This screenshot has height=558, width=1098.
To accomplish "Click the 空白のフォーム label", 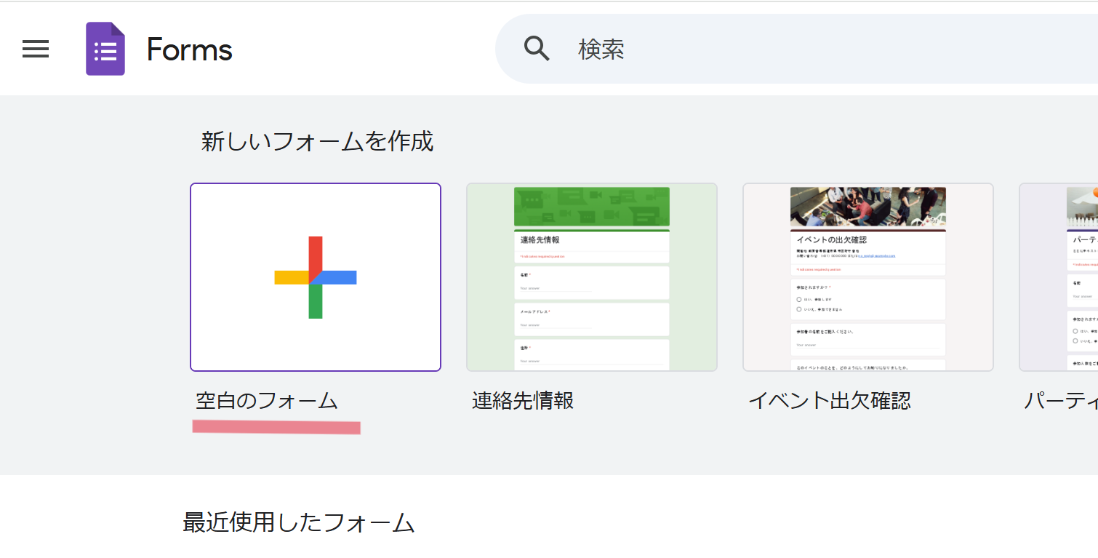I will click(x=267, y=400).
